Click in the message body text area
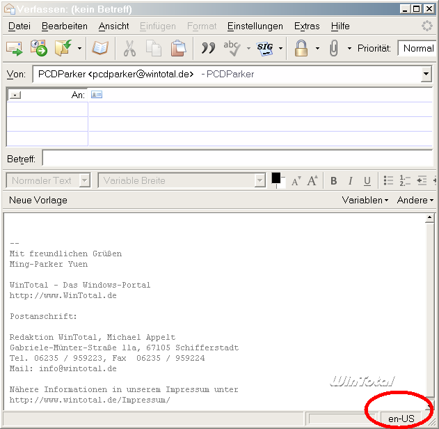439x429 pixels. 215,311
